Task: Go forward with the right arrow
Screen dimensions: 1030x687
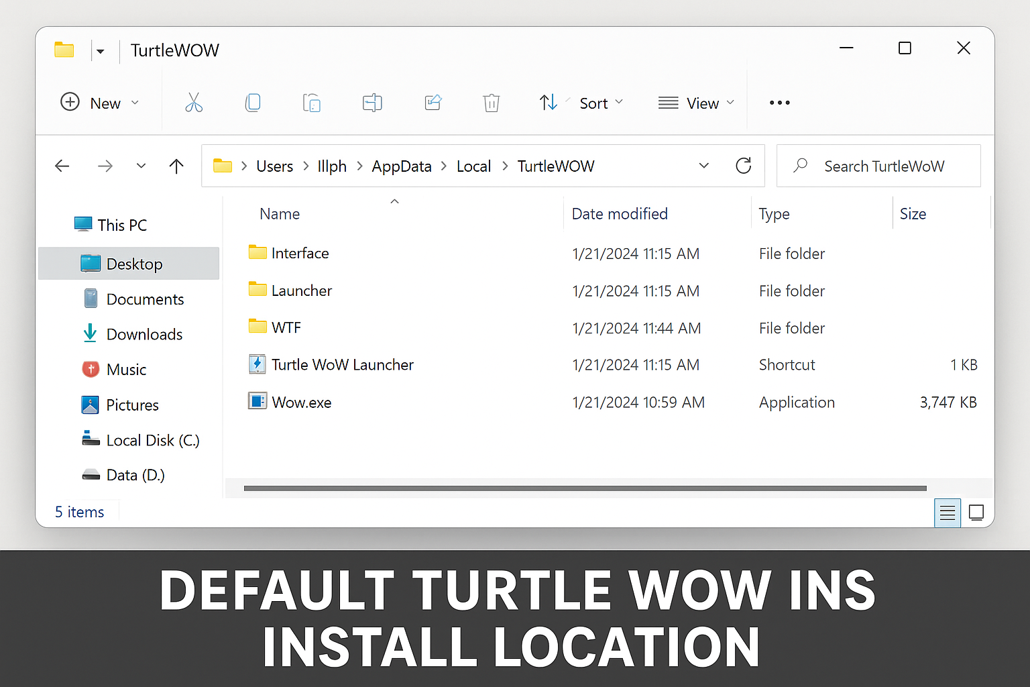Action: point(105,166)
